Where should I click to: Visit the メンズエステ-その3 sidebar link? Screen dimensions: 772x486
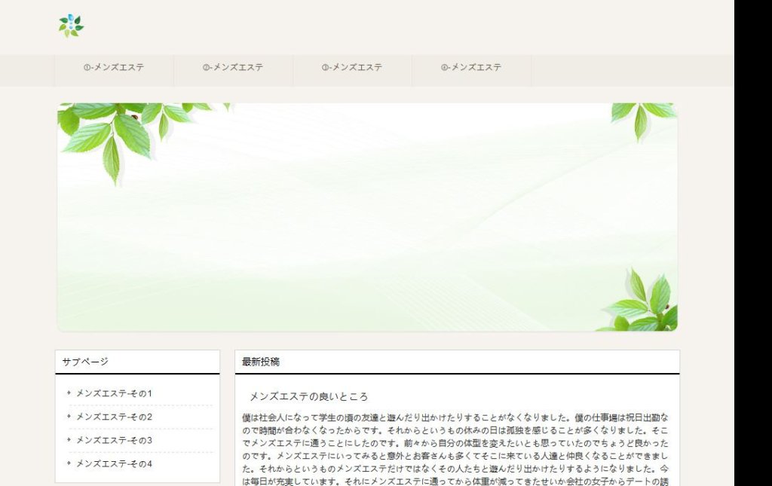tap(114, 440)
